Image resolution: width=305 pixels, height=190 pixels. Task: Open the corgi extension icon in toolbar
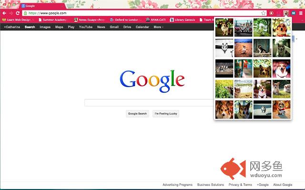(x=286, y=13)
